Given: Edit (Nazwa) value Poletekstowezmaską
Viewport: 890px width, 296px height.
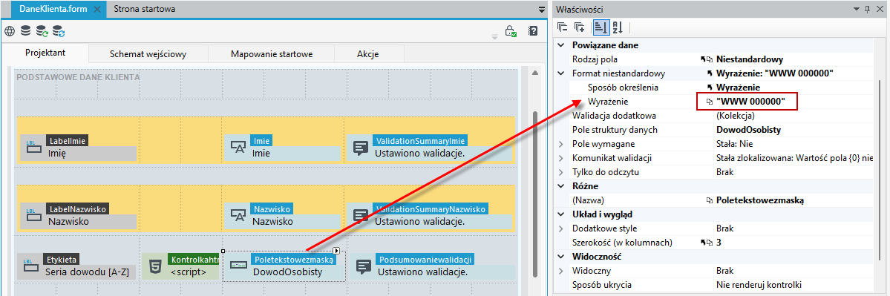Looking at the screenshot, I should (760, 200).
